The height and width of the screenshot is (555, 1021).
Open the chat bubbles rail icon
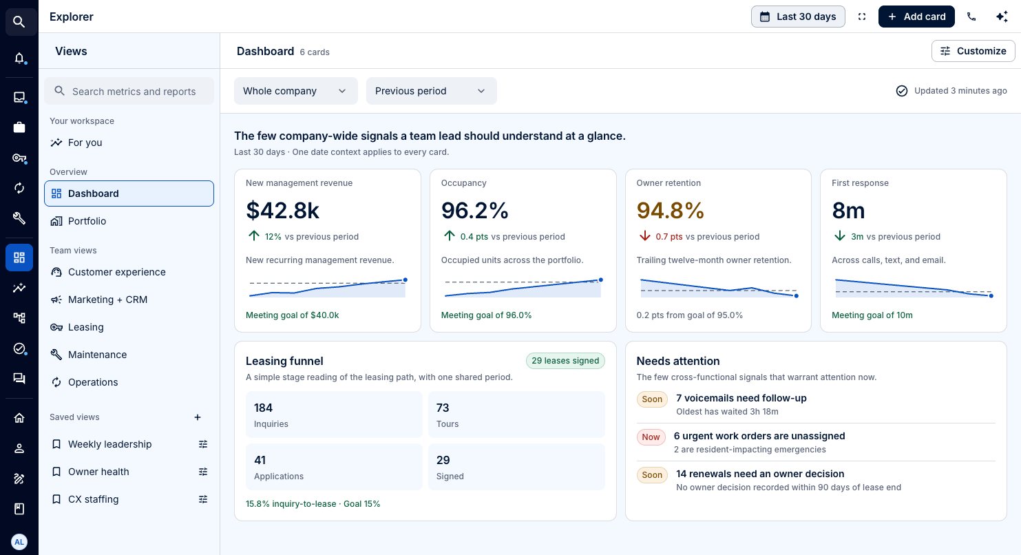[x=19, y=379]
